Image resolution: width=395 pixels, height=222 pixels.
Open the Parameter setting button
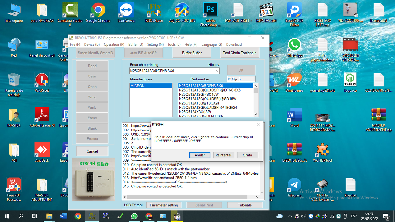coord(164,205)
